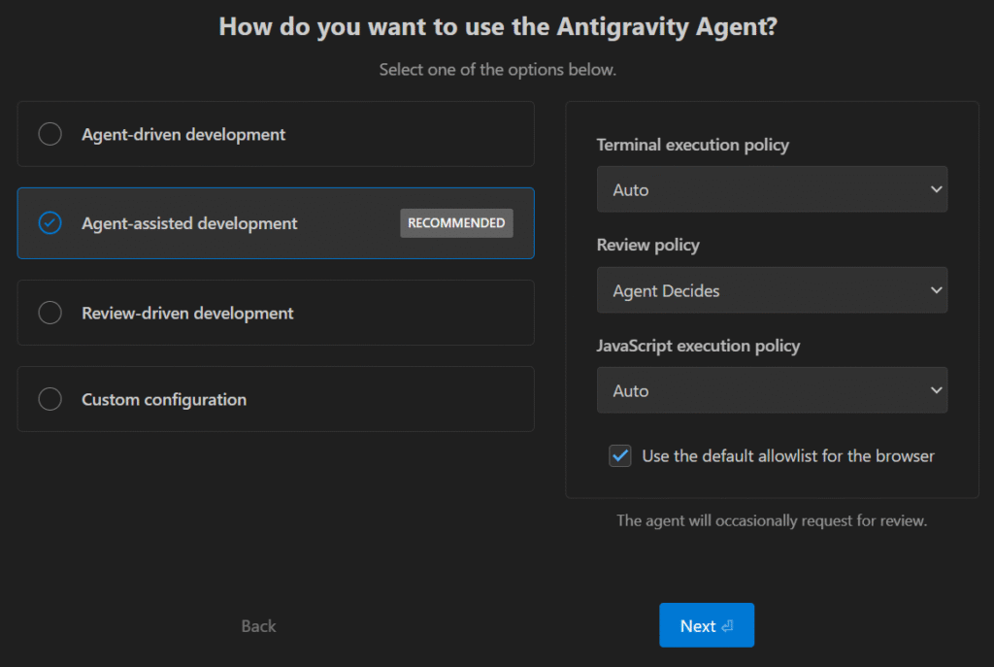Choose the Review-driven development radio button

point(50,313)
